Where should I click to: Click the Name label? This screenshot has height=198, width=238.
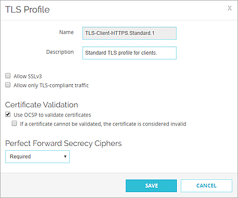click(x=66, y=32)
